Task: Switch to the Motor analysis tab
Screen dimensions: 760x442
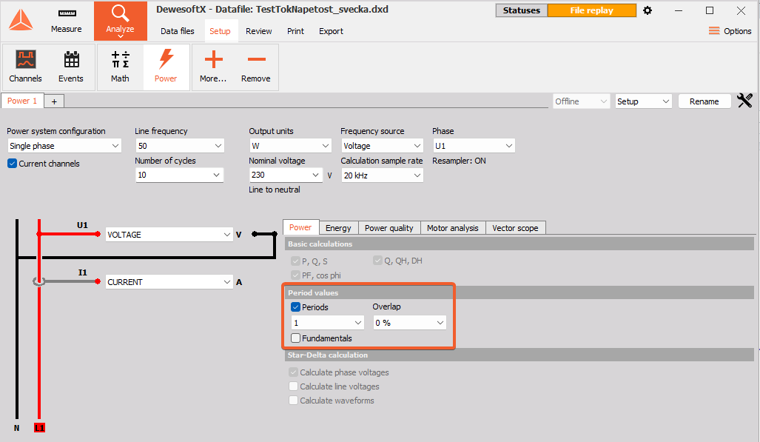Action: [x=453, y=228]
